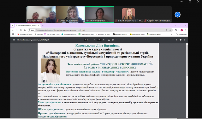Download the PDF file
Viewport: 202px width, 119px height.
(x=176, y=40)
